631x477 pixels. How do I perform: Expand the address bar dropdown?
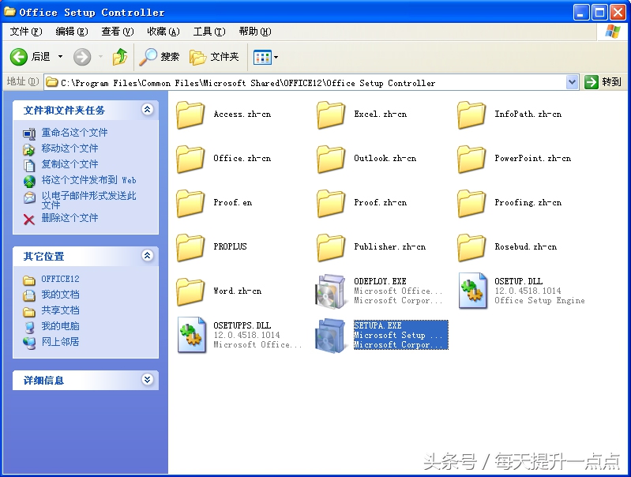coord(572,82)
